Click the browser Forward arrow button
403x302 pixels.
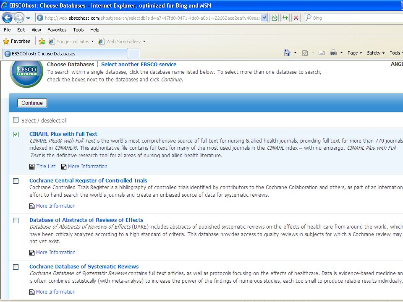coord(19,18)
